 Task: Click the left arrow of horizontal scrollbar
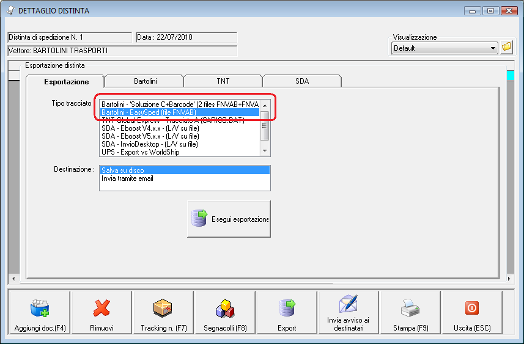pos(13,278)
